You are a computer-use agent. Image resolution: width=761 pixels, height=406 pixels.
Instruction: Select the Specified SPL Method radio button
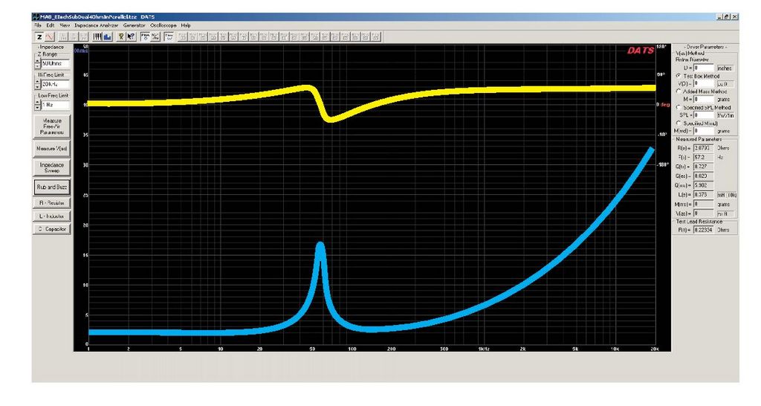pos(678,107)
